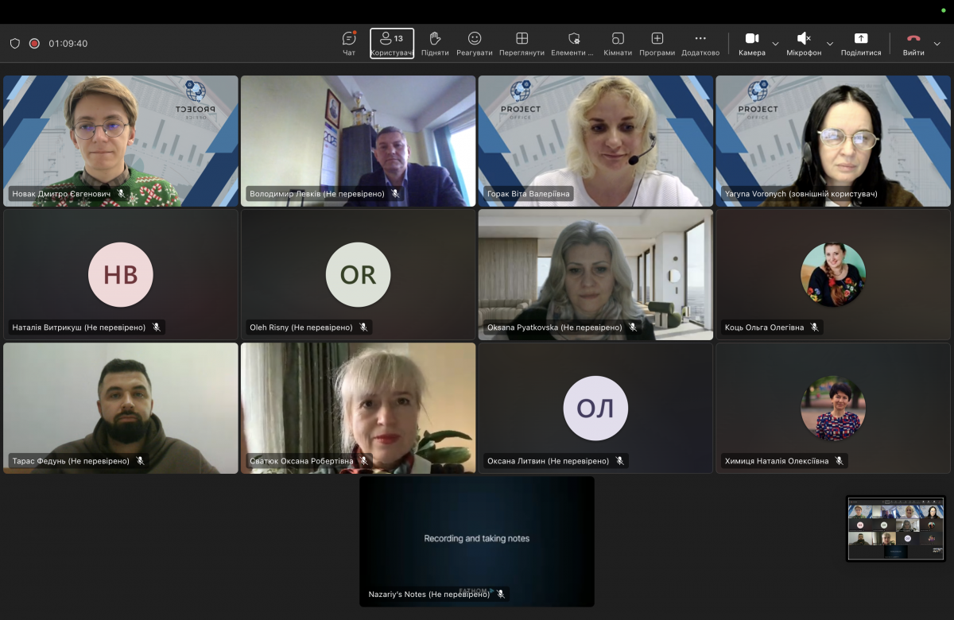
Task: Open Кімнати breakout rooms
Action: coord(618,43)
